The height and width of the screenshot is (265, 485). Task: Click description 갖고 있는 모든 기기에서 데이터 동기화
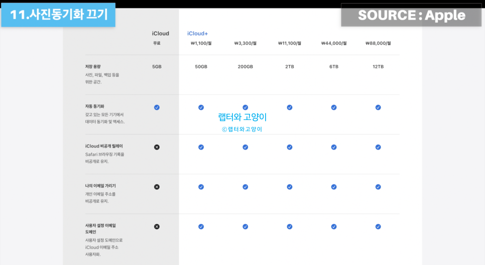point(105,118)
